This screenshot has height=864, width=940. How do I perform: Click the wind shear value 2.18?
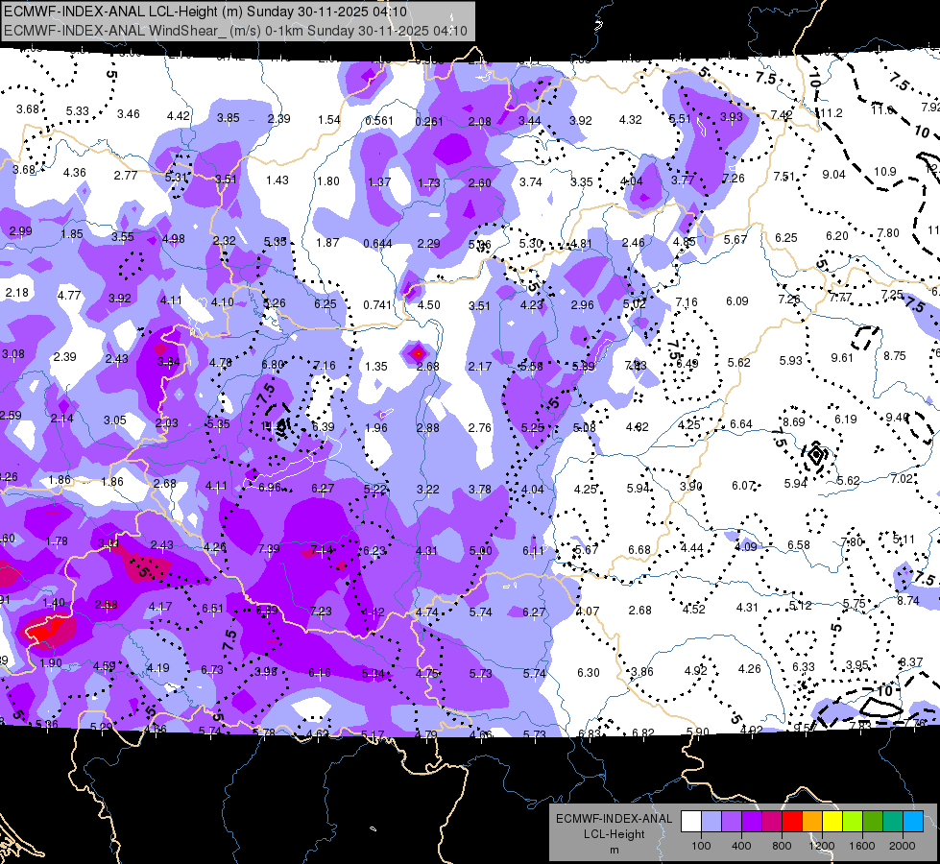click(16, 293)
